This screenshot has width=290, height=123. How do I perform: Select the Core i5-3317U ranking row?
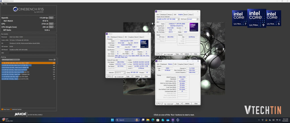(28, 79)
